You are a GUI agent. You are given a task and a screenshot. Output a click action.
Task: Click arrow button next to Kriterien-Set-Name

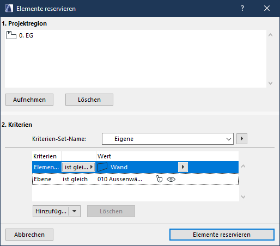(242, 139)
